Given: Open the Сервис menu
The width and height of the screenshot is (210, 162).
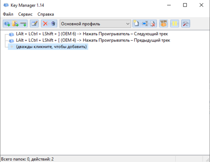Looking at the screenshot, I should 25,14.
